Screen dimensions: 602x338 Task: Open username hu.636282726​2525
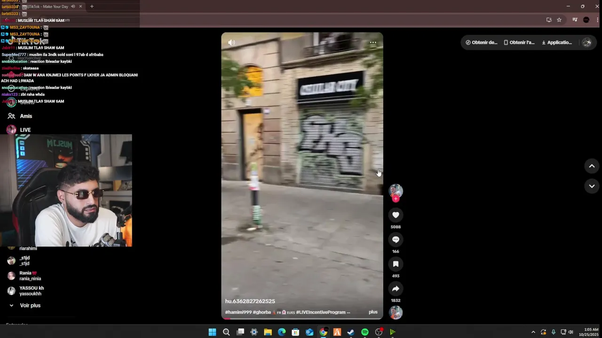pyautogui.click(x=250, y=301)
